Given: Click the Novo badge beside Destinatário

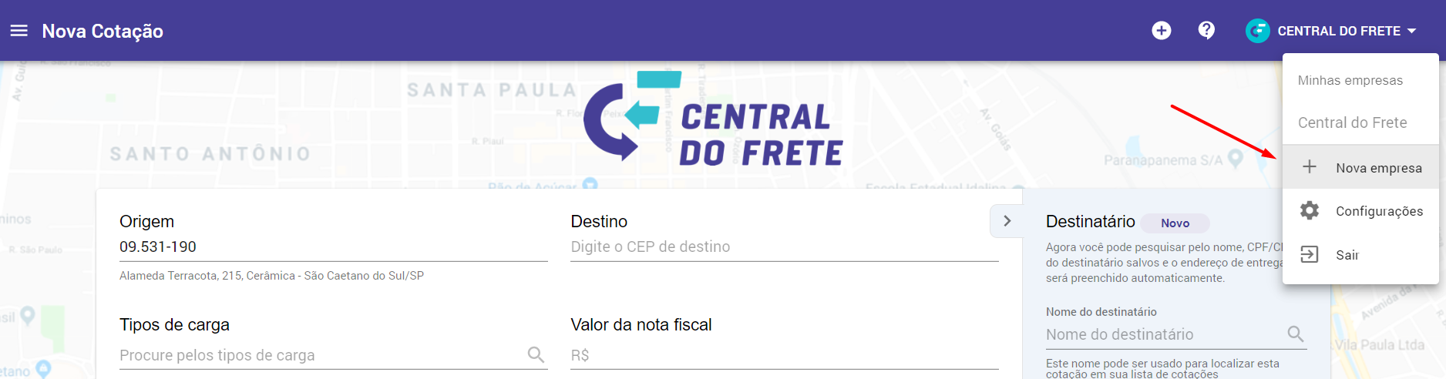Looking at the screenshot, I should pyautogui.click(x=1175, y=223).
